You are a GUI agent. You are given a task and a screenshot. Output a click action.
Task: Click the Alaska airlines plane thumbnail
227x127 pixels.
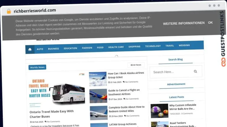98,79
